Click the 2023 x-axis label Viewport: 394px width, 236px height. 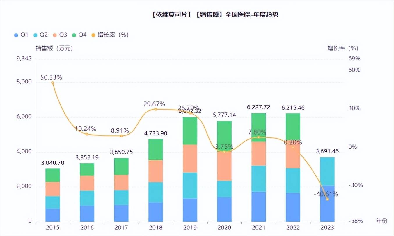click(327, 228)
